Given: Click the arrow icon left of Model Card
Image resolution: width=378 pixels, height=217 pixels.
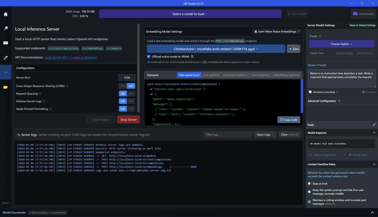Looking at the screenshot, I should tap(345, 155).
